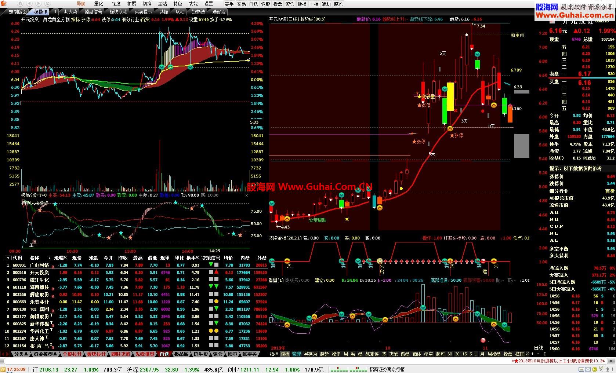The height and width of the screenshot is (373, 616).
Task: Click the home icon in top toolbar
Action: pyautogui.click(x=20, y=4)
